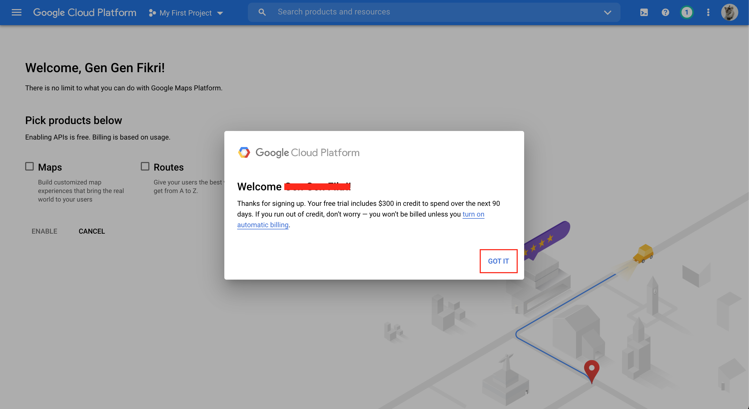The height and width of the screenshot is (409, 749).
Task: Open the Help question mark icon
Action: (665, 13)
